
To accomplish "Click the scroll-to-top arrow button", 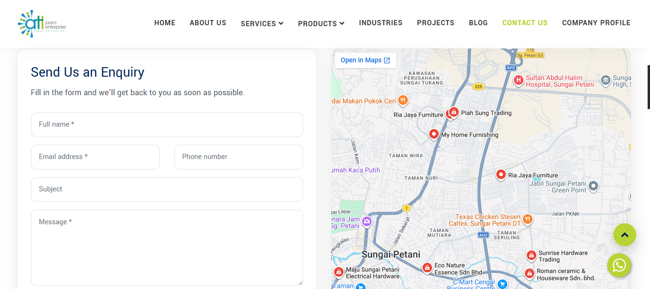I will pyautogui.click(x=625, y=235).
